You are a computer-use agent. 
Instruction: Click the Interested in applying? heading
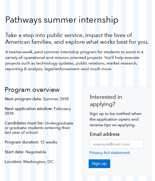click(106, 100)
